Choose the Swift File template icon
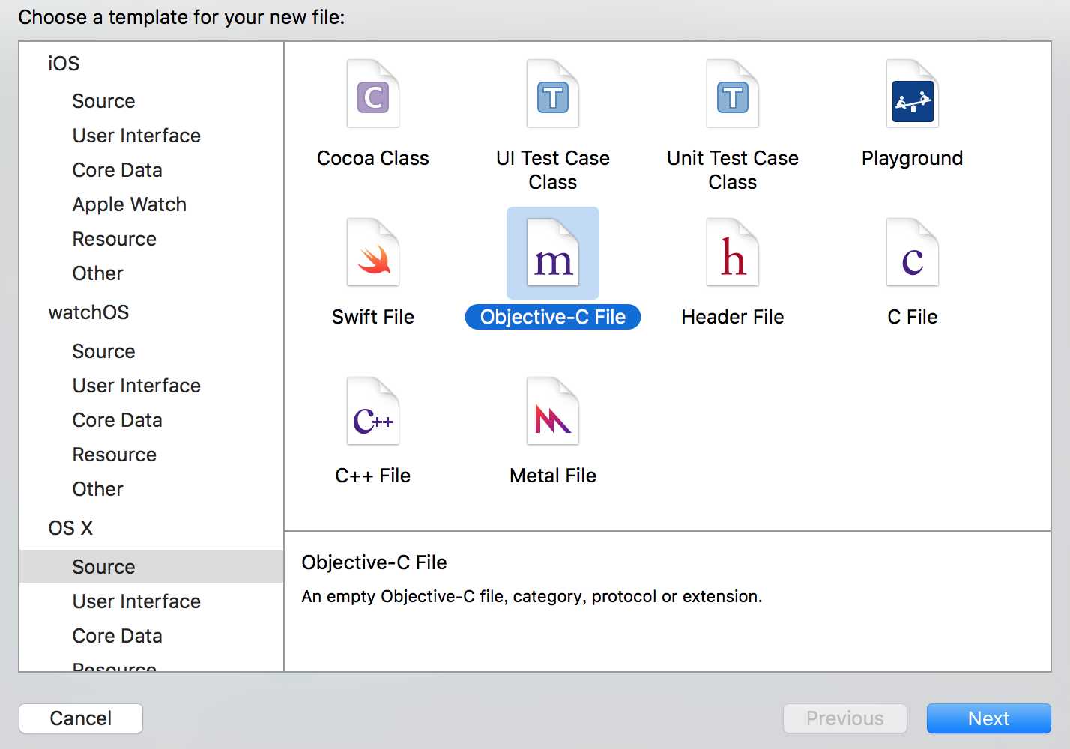This screenshot has height=749, width=1070. click(373, 253)
